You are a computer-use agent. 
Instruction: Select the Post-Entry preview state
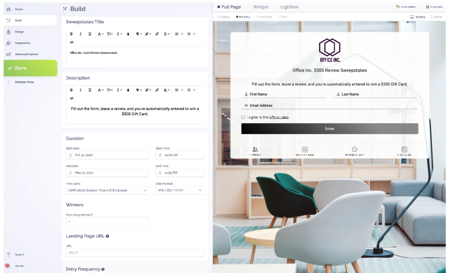[264, 17]
